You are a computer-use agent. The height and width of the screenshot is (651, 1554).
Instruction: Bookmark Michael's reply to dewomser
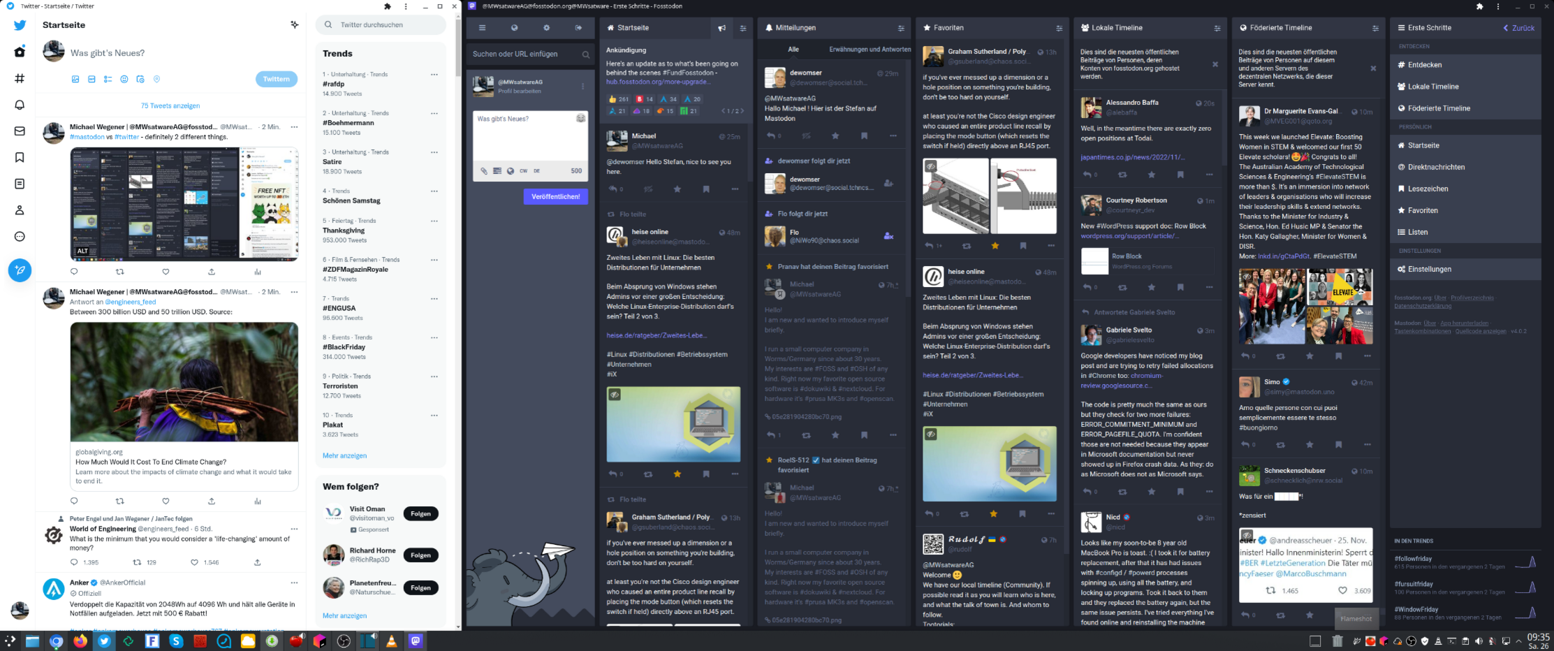706,189
